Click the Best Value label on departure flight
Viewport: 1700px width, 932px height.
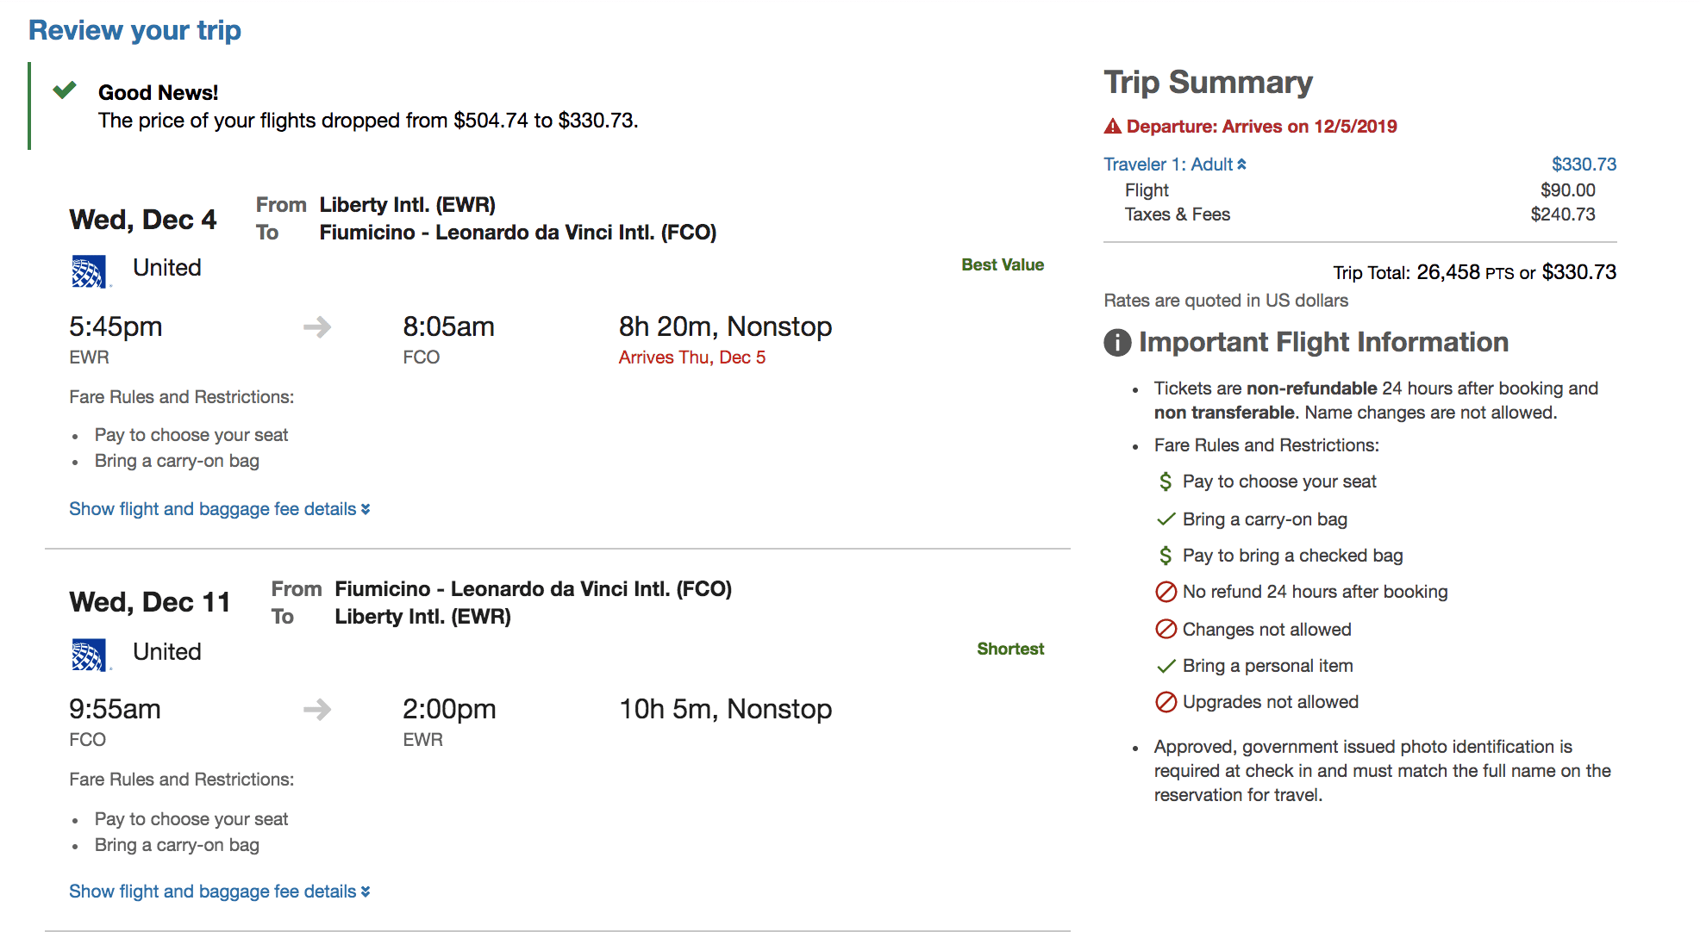point(1003,264)
